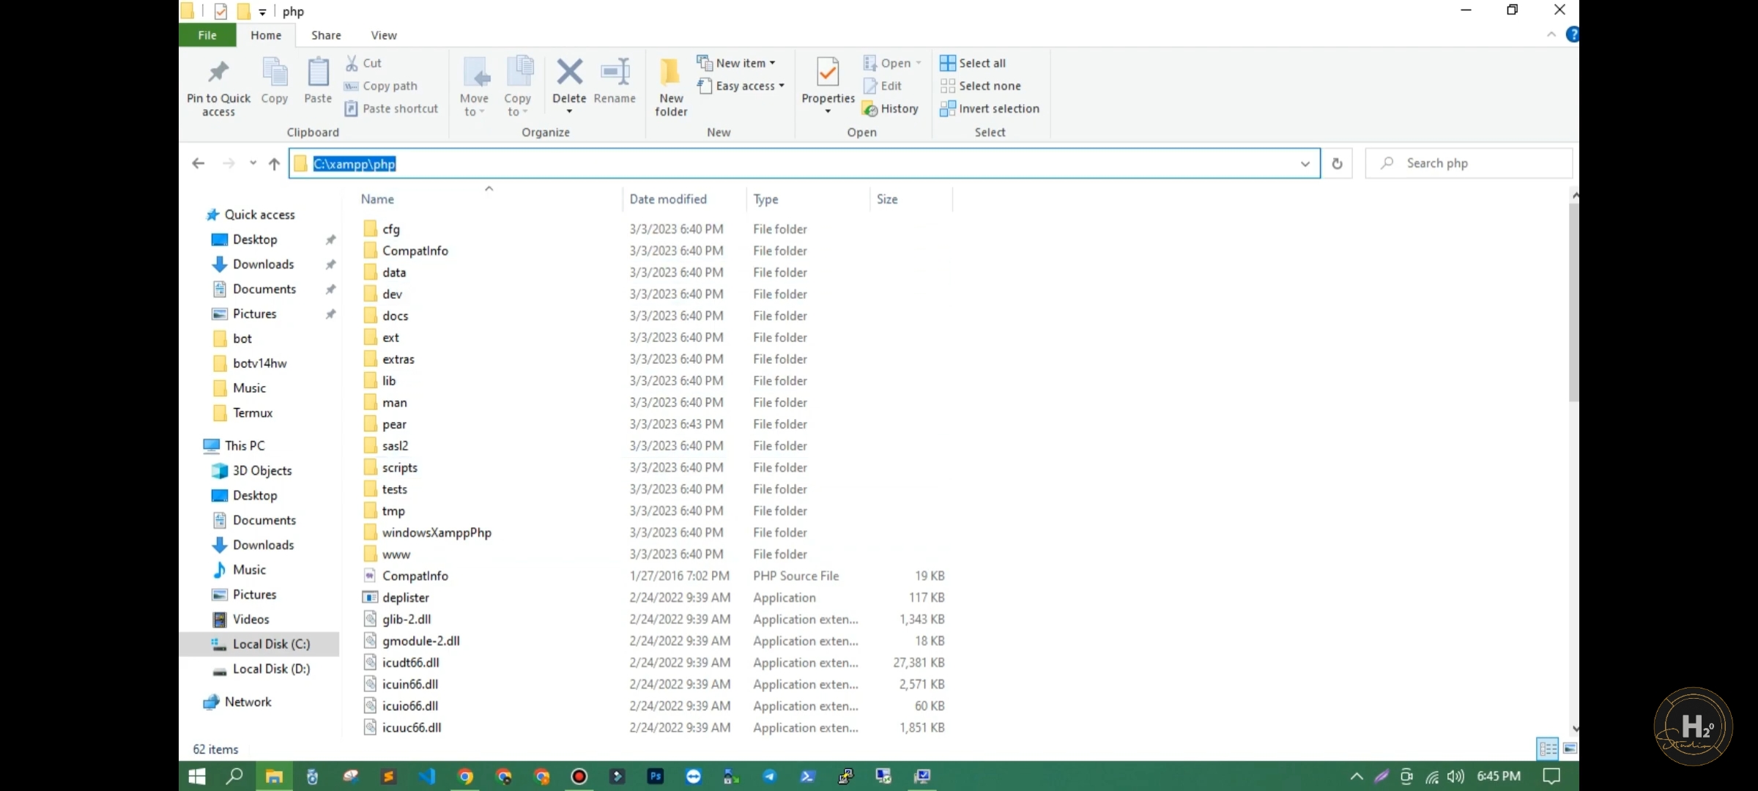The height and width of the screenshot is (791, 1758).
Task: Click Invert selection
Action: pyautogui.click(x=990, y=108)
